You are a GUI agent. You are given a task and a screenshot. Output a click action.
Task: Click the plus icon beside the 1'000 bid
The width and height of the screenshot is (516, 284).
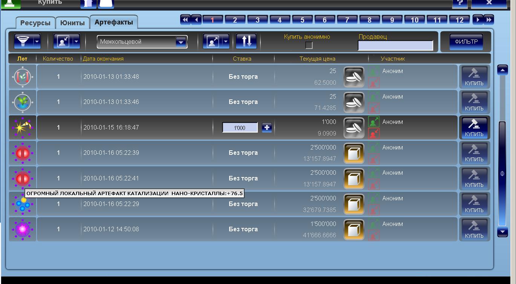click(267, 128)
